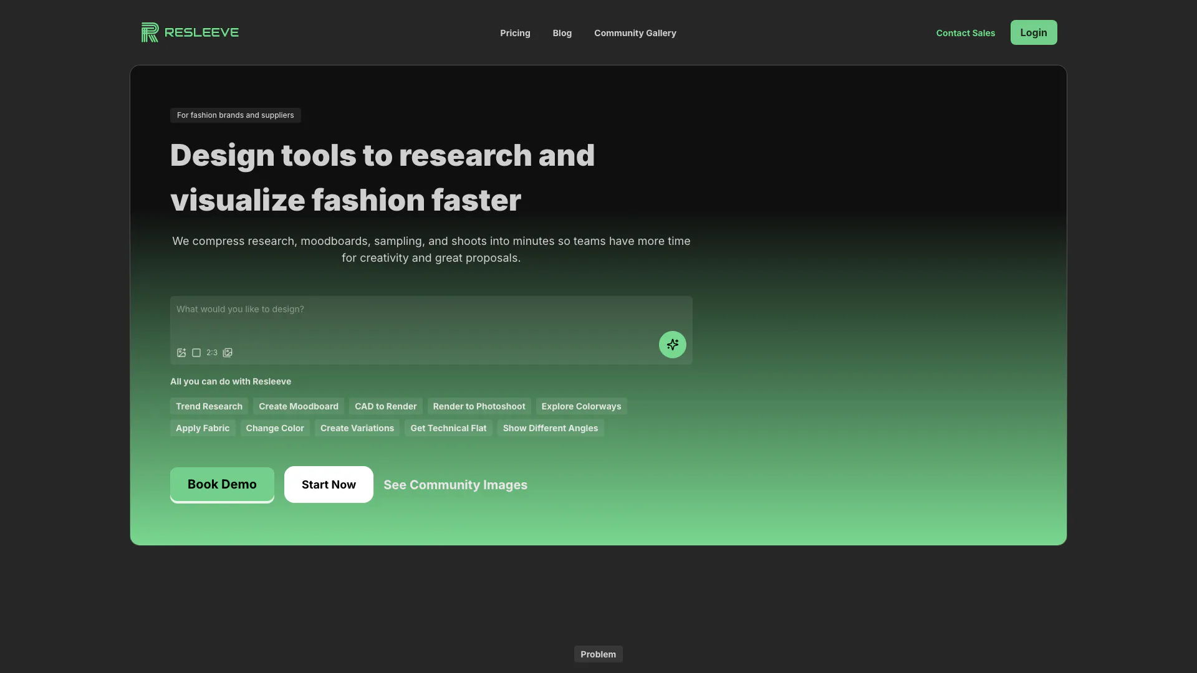The width and height of the screenshot is (1197, 673).
Task: Open the image gallery stack icon
Action: pyautogui.click(x=228, y=353)
